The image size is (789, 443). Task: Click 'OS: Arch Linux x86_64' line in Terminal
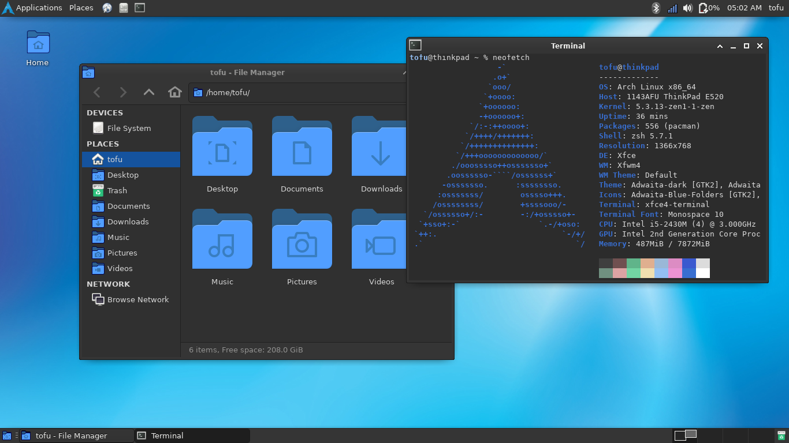[x=647, y=87]
